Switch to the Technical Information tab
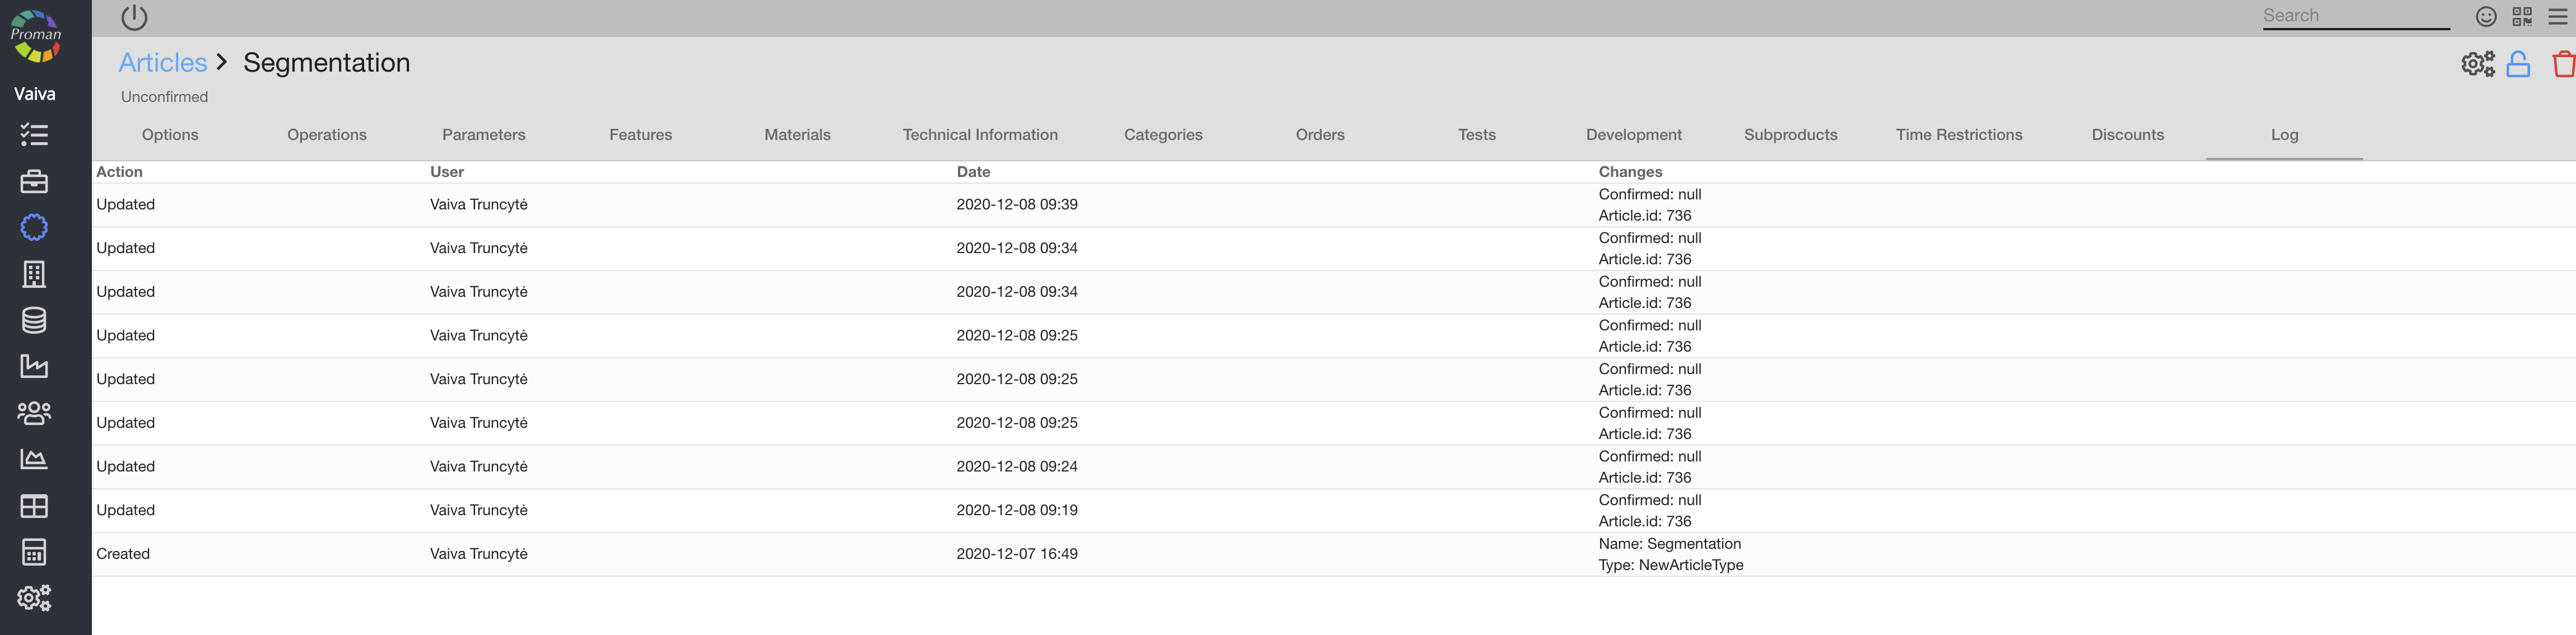This screenshot has height=635, width=2576. (979, 135)
